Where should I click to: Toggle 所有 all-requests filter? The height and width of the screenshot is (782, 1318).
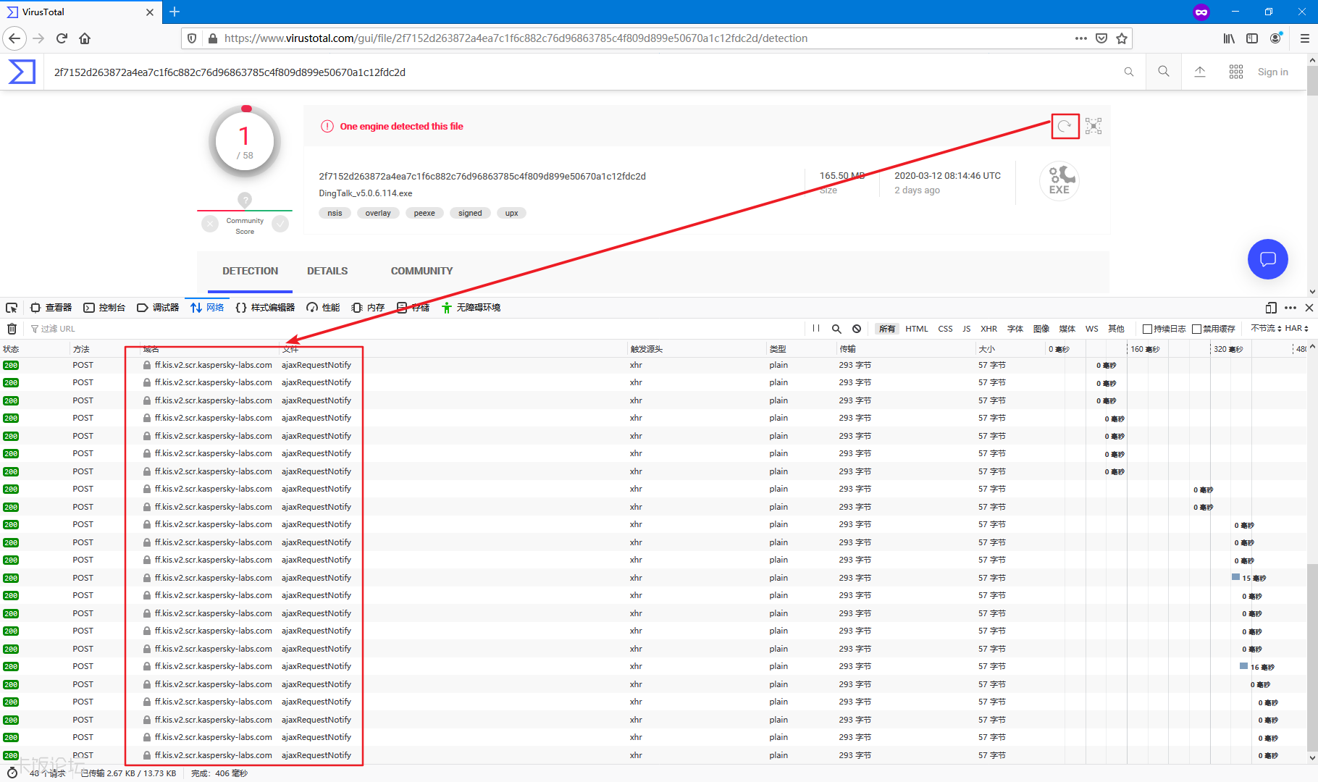point(887,329)
